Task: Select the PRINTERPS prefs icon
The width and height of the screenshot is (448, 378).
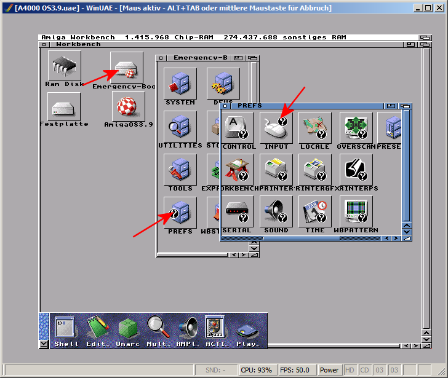Action: coord(356,170)
